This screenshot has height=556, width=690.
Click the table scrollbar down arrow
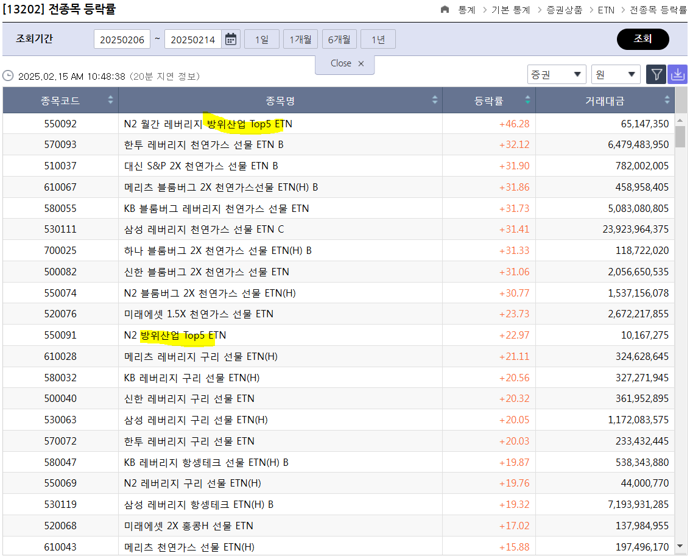point(680,546)
